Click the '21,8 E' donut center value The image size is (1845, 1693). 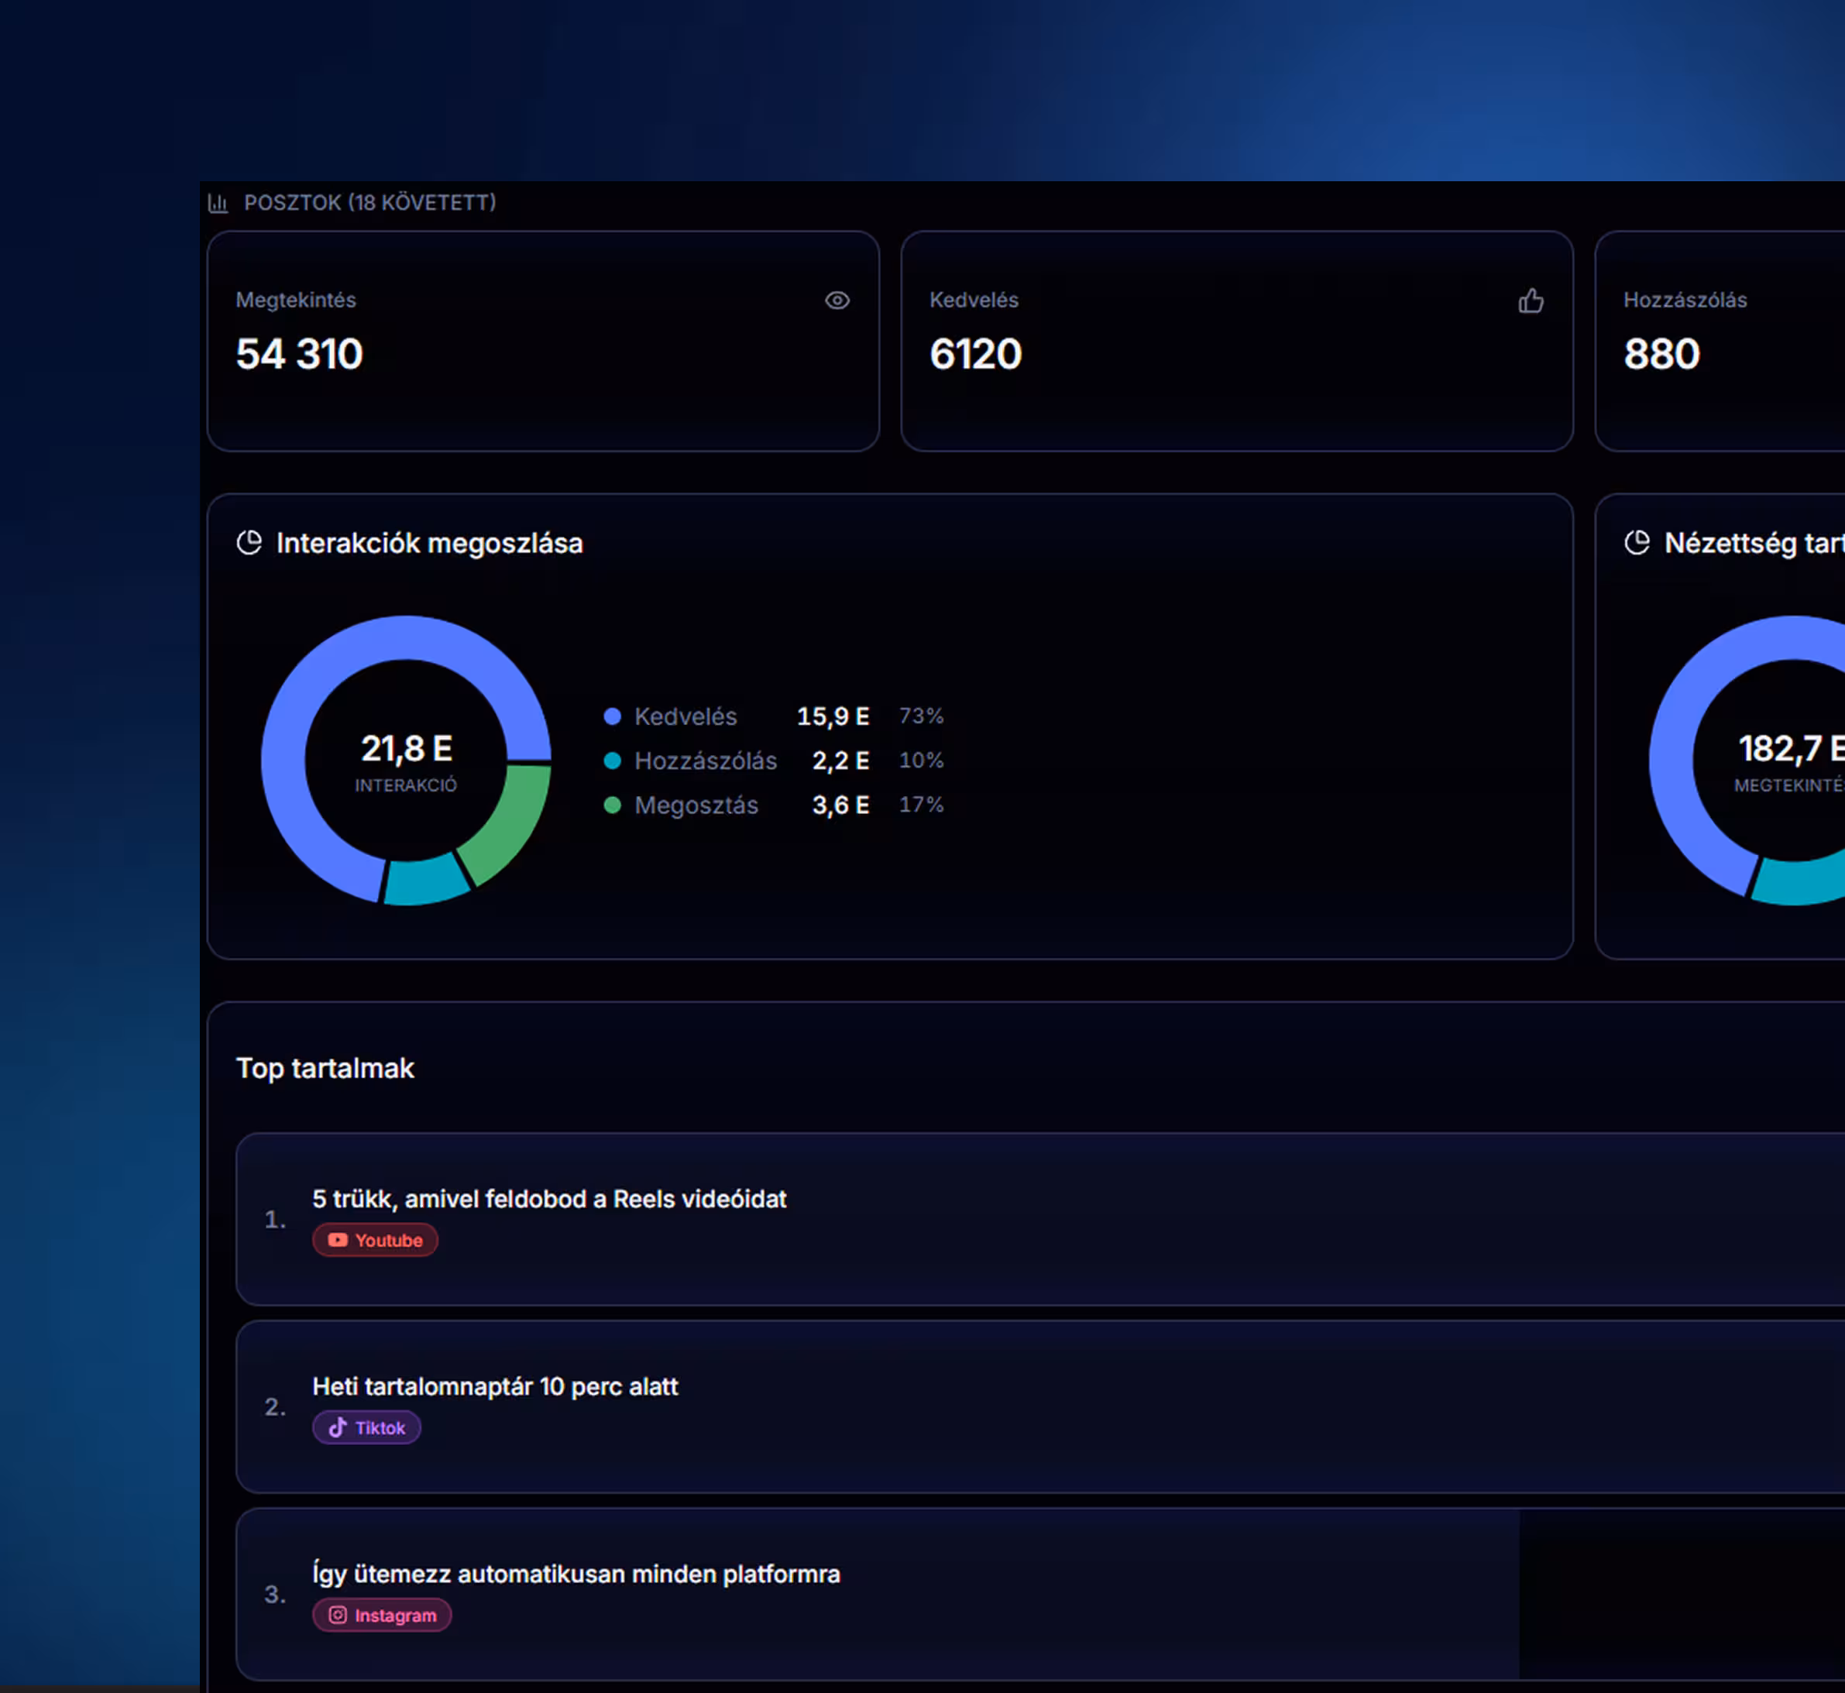pos(407,748)
